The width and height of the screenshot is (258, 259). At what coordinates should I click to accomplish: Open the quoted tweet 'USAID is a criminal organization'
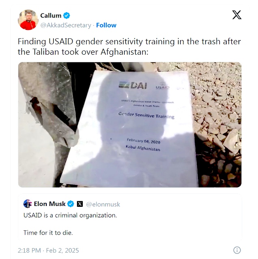[x=130, y=217]
